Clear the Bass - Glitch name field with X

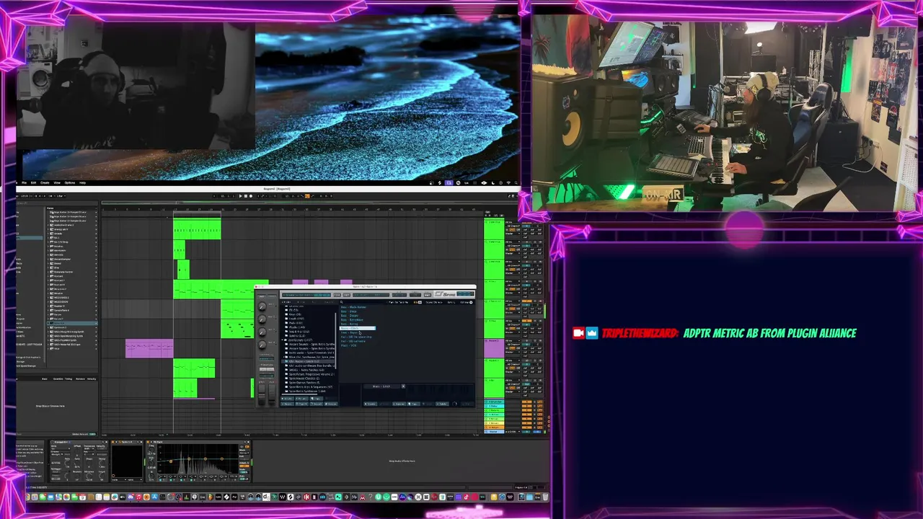[x=403, y=386]
